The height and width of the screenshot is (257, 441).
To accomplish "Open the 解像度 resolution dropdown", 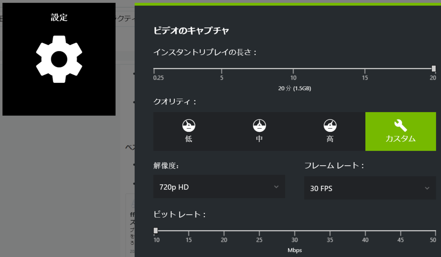I will [x=219, y=187].
